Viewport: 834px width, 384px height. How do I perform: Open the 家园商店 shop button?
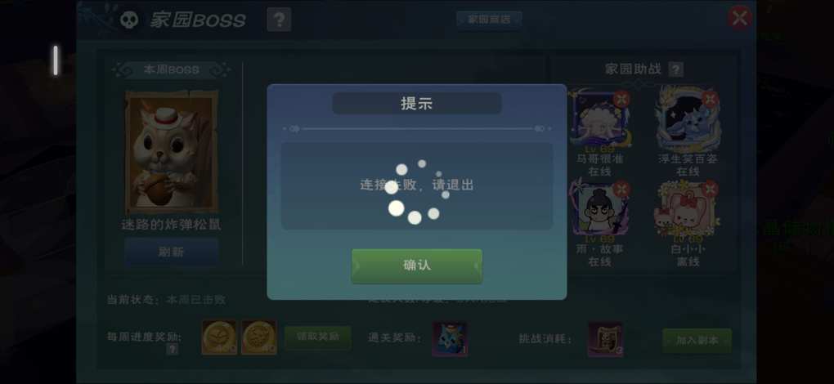[489, 20]
